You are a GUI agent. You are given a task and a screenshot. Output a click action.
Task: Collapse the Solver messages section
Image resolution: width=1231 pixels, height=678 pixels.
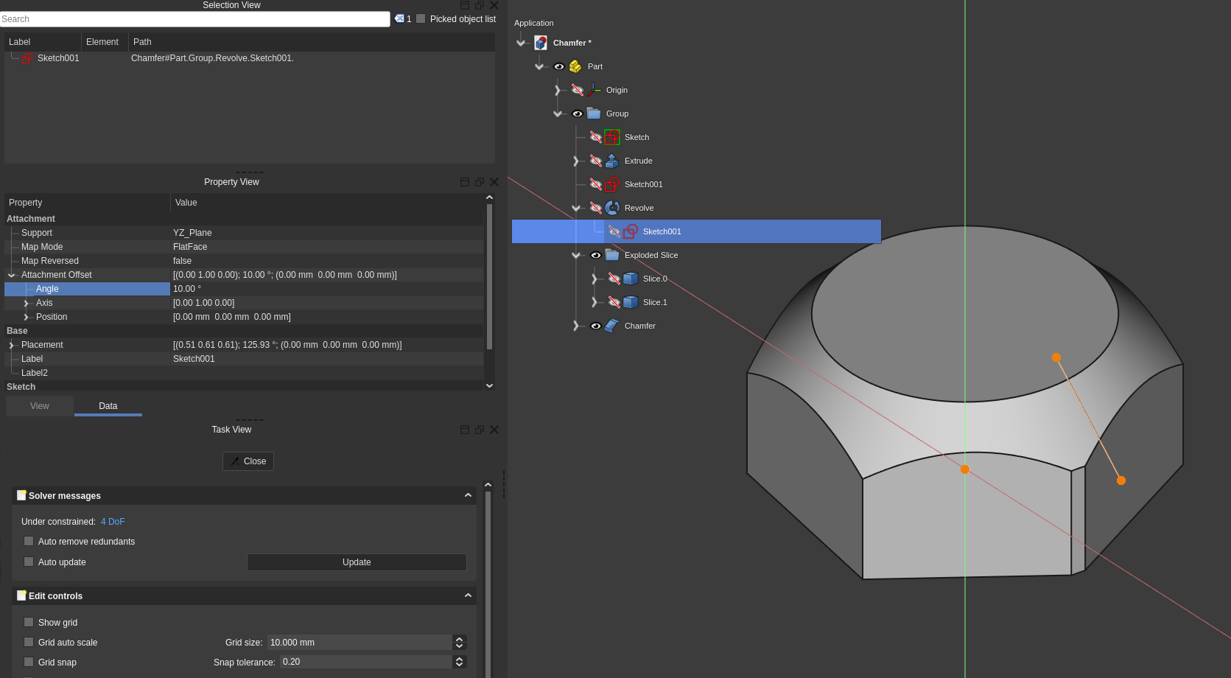pyautogui.click(x=468, y=495)
